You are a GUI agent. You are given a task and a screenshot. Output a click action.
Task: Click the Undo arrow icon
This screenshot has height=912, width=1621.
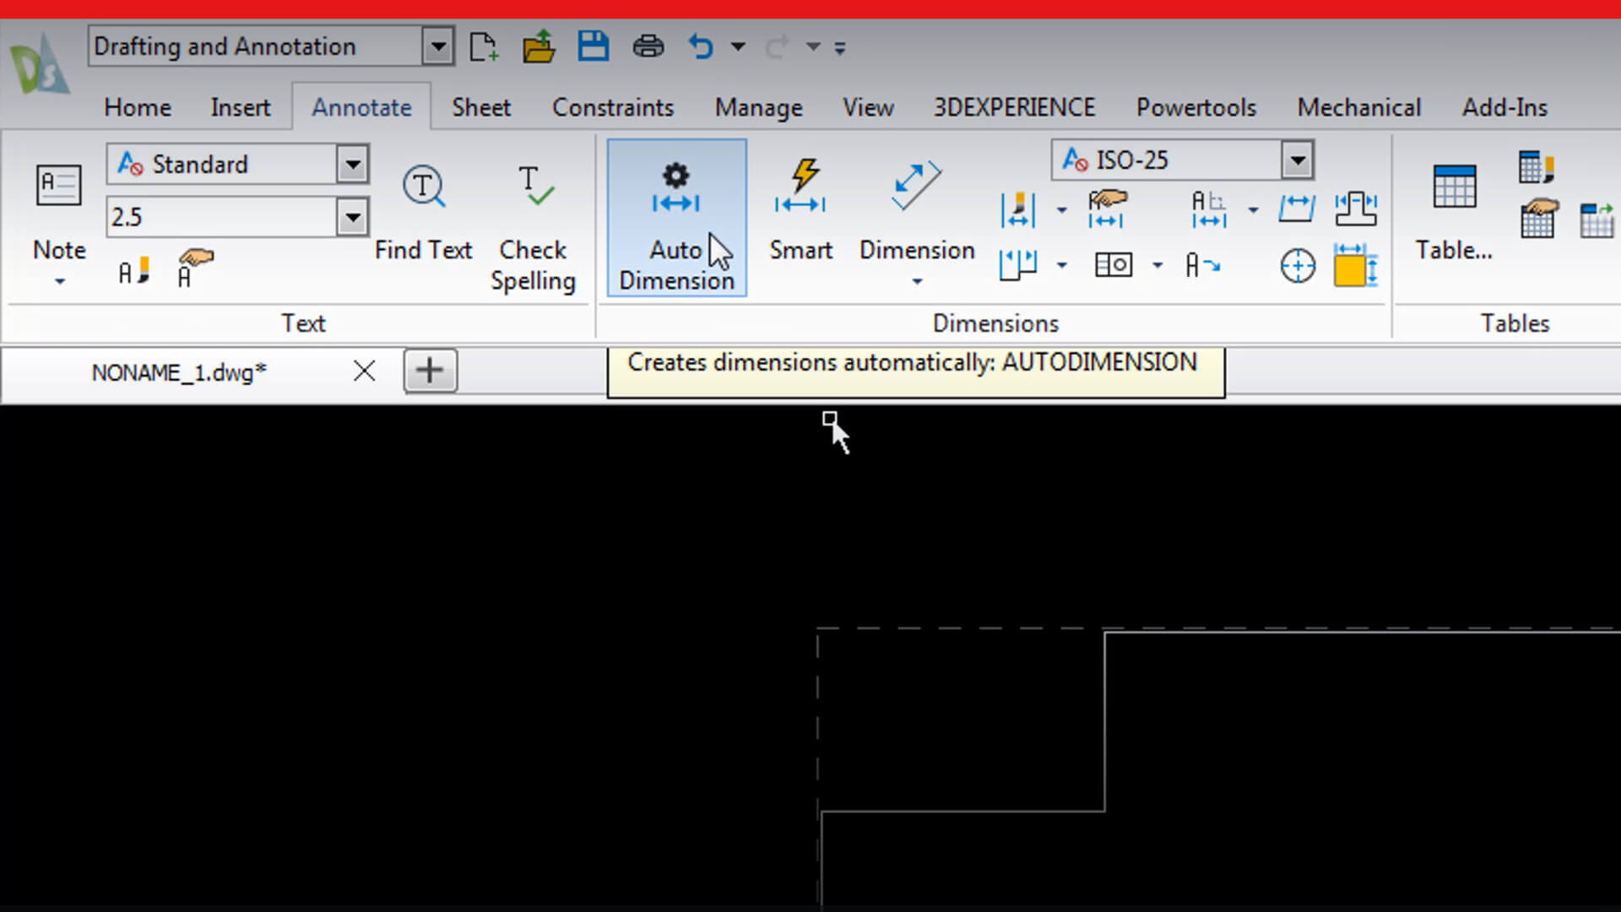701,46
